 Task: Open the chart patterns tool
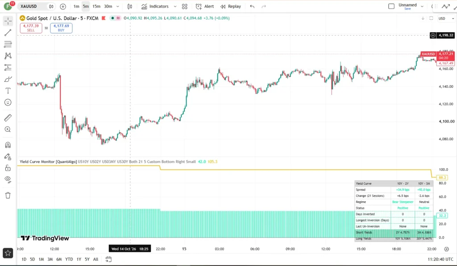[8, 56]
